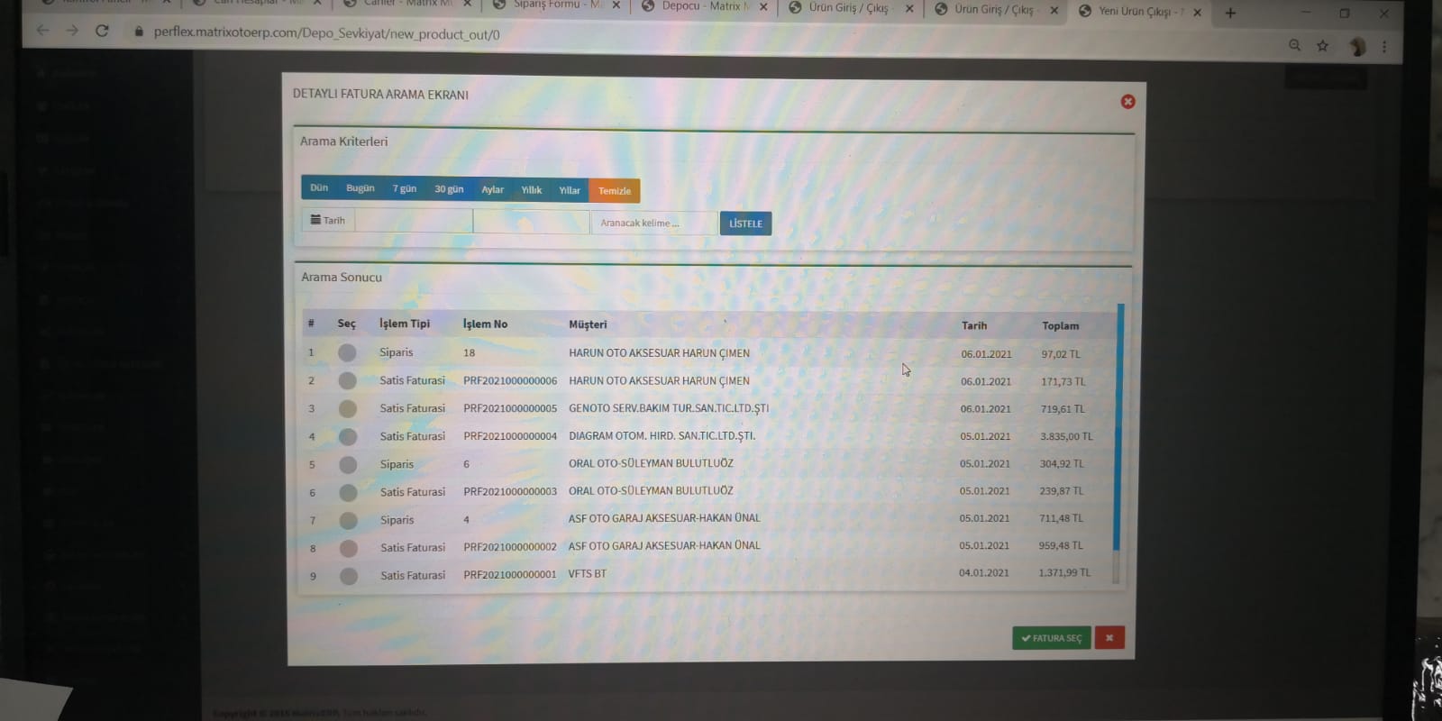This screenshot has width=1442, height=721.
Task: Click the LİSTELE button
Action: pos(745,224)
